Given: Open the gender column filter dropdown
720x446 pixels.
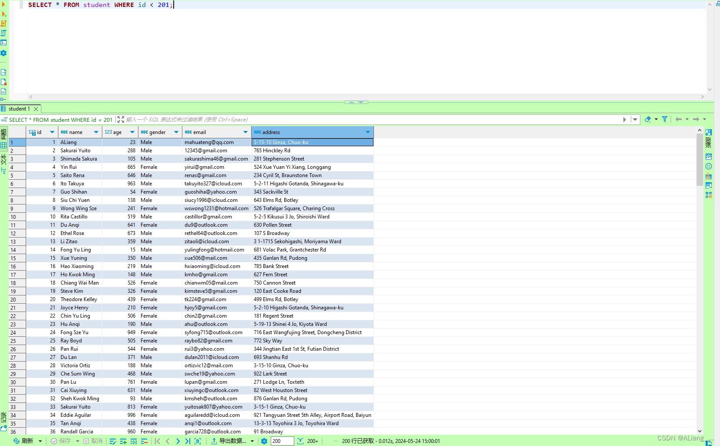Looking at the screenshot, I should tap(176, 132).
